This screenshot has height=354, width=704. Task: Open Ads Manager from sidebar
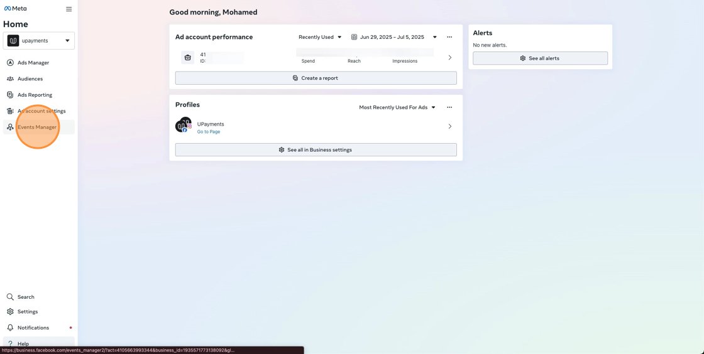point(38,63)
